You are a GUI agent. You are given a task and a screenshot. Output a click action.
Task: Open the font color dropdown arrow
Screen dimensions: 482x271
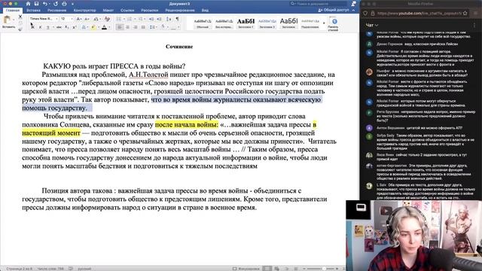click(109, 27)
